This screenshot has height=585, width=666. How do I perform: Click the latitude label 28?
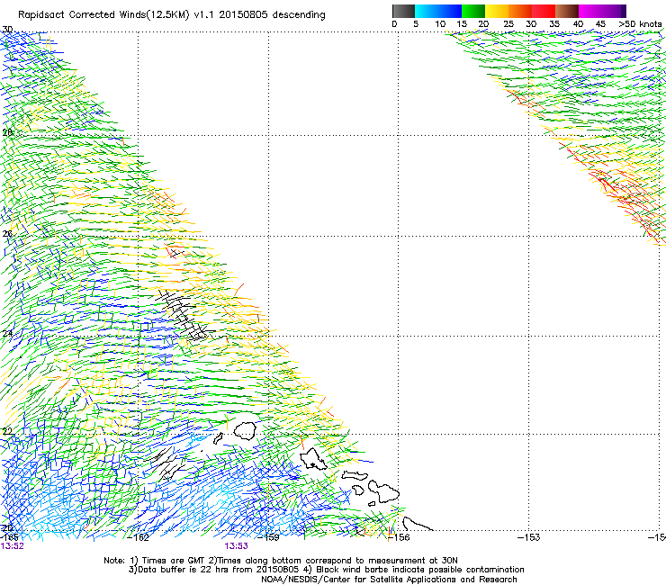click(x=7, y=132)
